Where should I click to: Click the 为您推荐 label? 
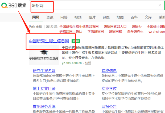(x=35, y=27)
